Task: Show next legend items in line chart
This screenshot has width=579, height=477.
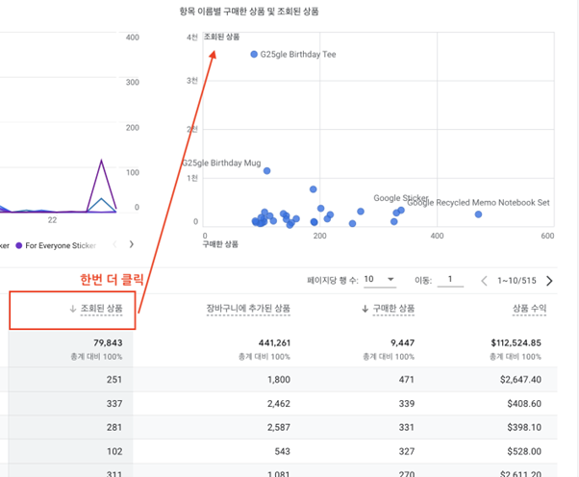Action: pyautogui.click(x=131, y=244)
